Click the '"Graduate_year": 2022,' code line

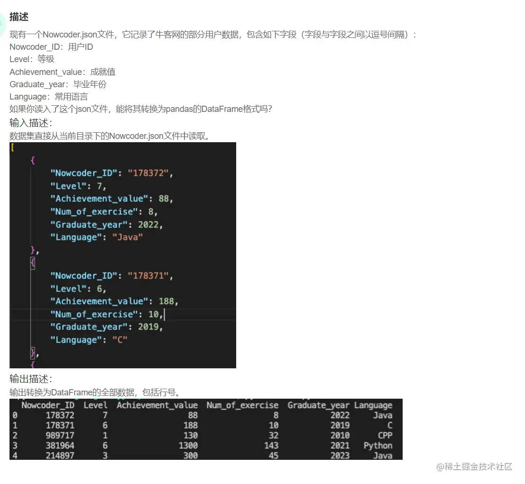[107, 225]
